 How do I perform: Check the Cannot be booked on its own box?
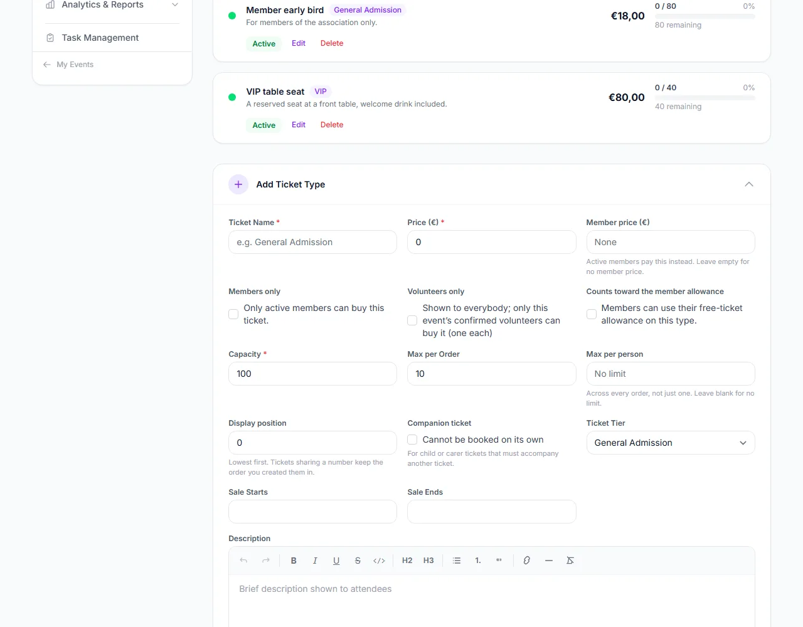click(x=412, y=440)
